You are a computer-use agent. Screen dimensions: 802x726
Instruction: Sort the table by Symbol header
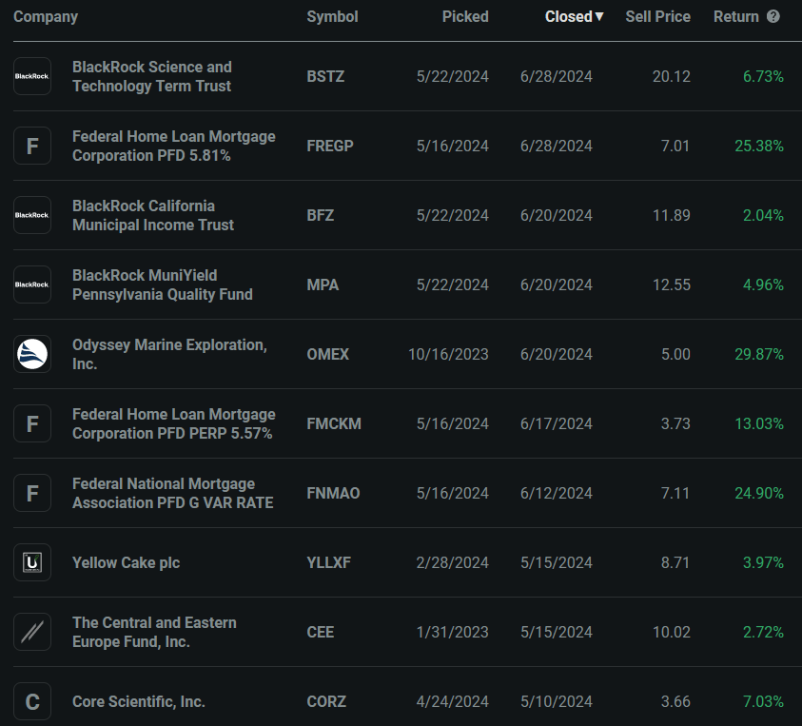tap(332, 16)
